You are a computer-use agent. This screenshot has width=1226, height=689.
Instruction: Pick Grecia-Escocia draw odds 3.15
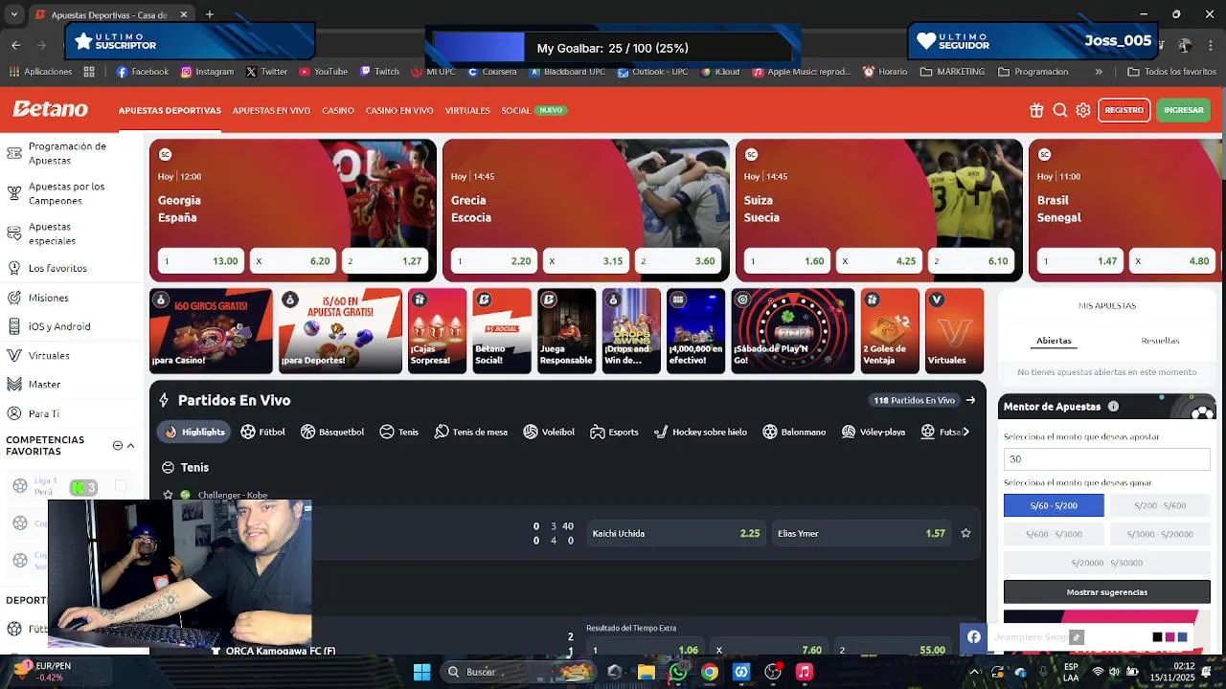coord(586,260)
